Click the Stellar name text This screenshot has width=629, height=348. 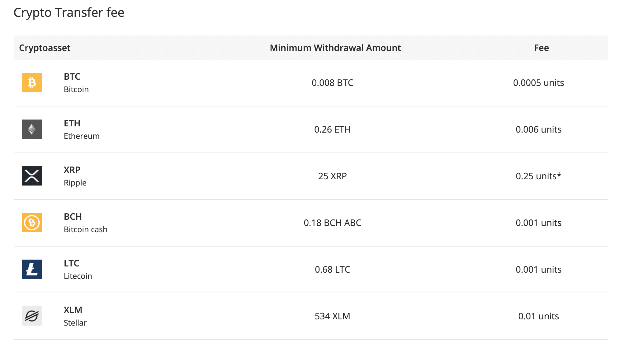(75, 323)
